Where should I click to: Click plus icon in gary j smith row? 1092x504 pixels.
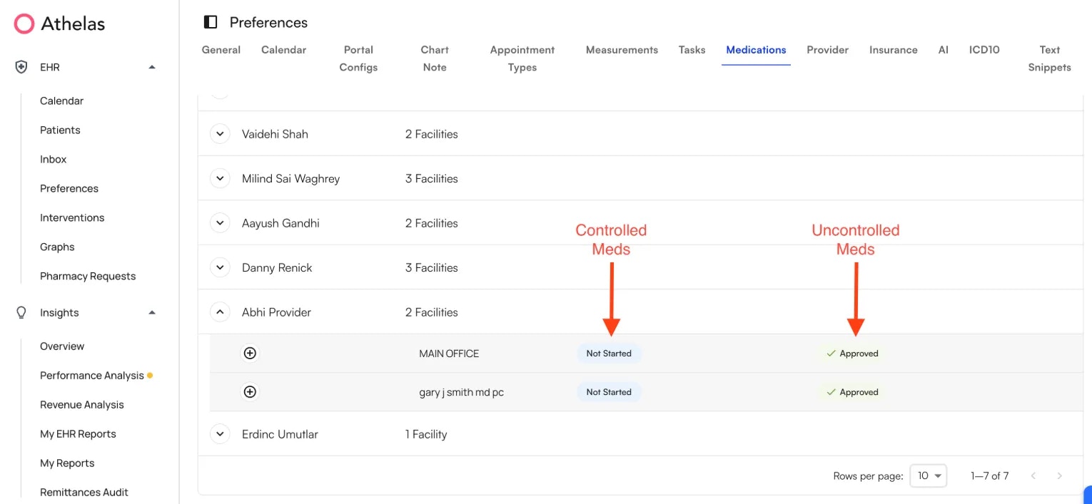250,391
